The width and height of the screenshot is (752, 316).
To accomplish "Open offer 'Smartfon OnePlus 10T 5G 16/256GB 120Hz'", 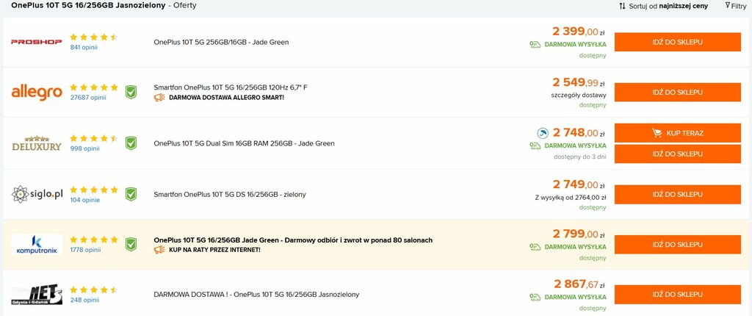I will point(230,87).
